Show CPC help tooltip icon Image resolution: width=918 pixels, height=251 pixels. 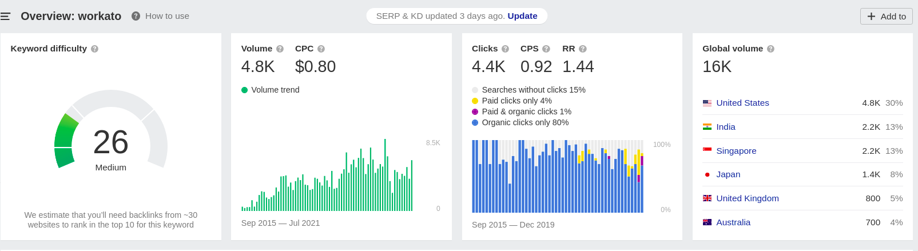coord(321,49)
